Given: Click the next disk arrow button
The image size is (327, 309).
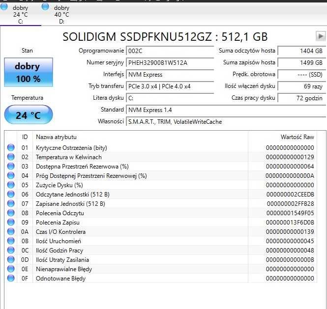Looking at the screenshot, I should coord(320,36).
